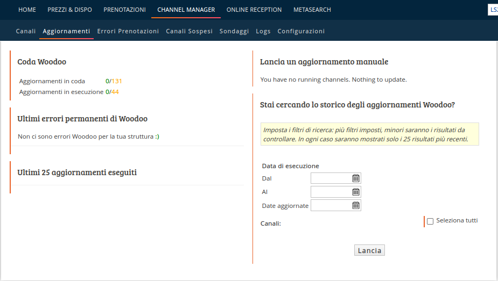Open the Sondaggi tab
This screenshot has width=498, height=281.
[x=234, y=31]
